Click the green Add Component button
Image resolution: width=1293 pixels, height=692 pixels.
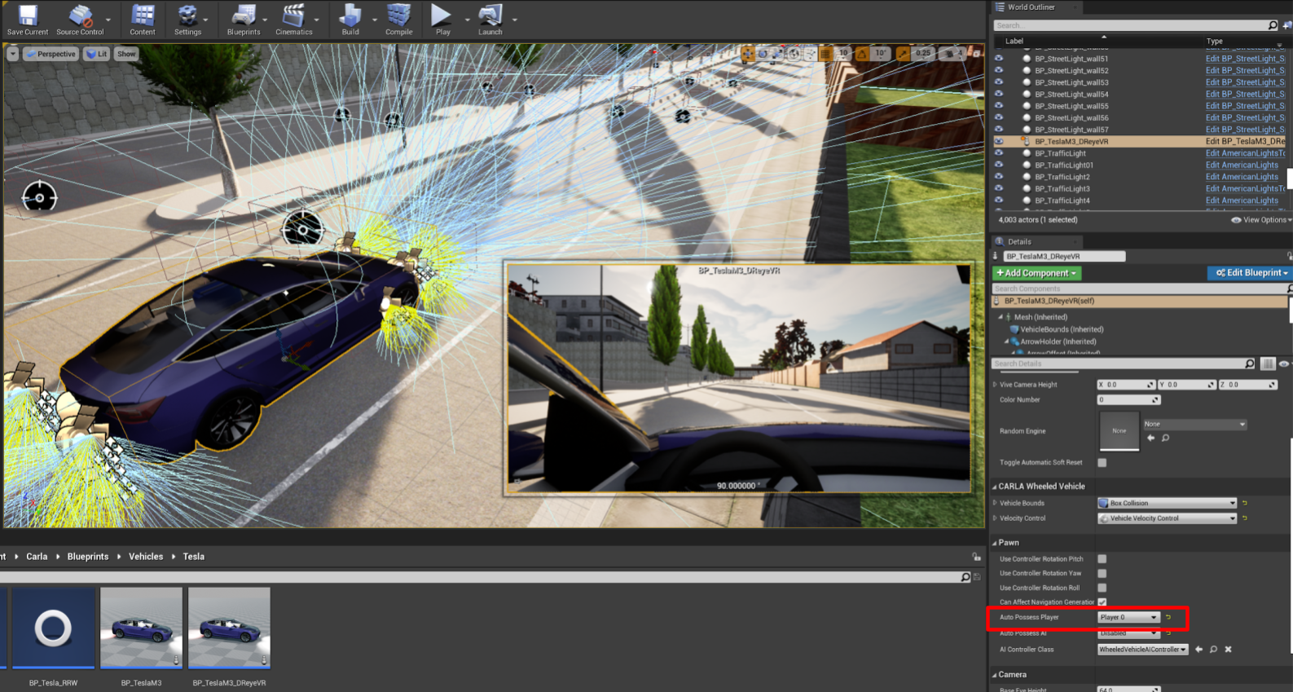(x=1036, y=273)
